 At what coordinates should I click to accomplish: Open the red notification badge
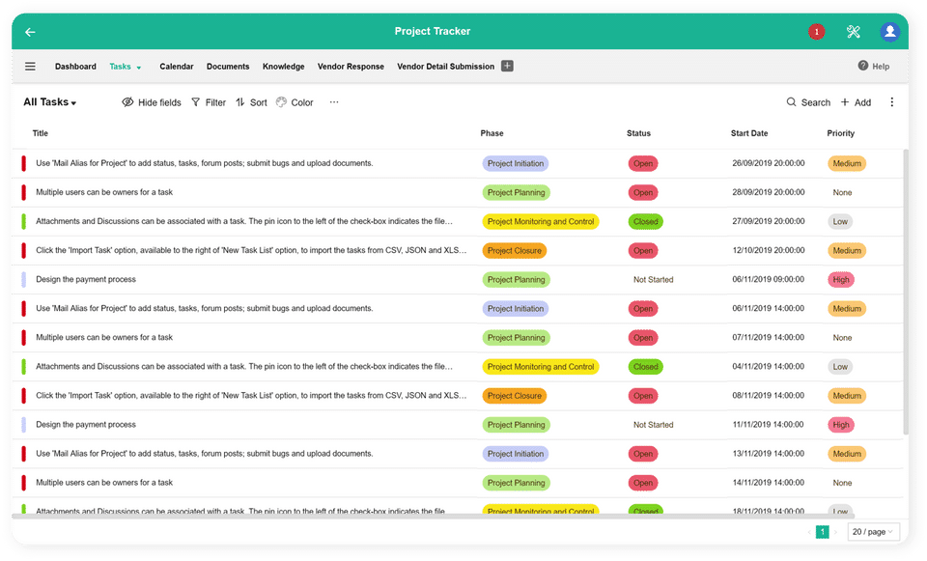[817, 32]
